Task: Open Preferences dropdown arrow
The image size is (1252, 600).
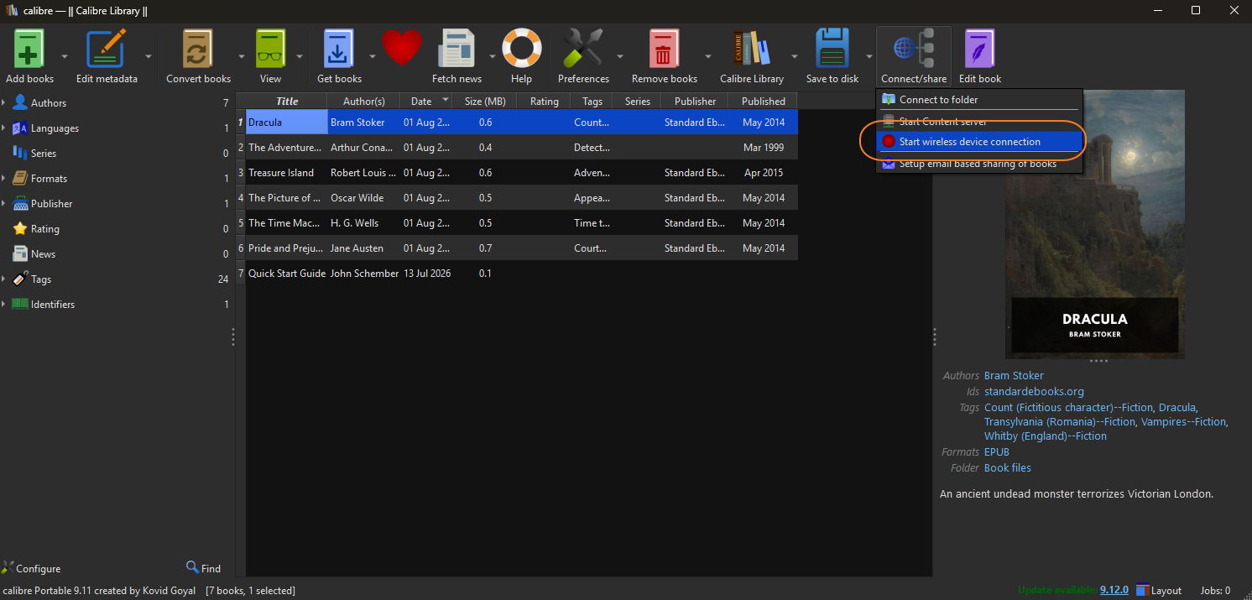Action: [620, 56]
